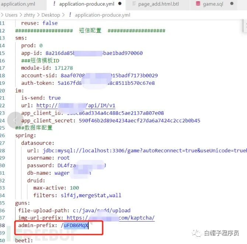Image resolution: width=247 pixels, height=244 pixels.
Task: Click the 'spring:' key
Action: [x=26, y=136]
